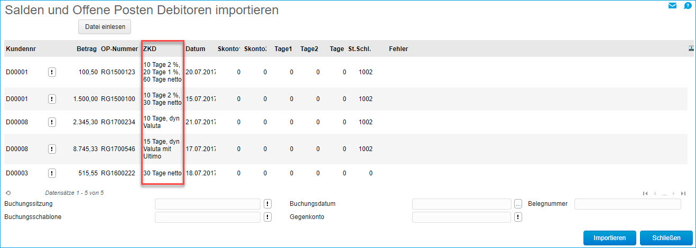Click exclamation icon in RG1600222 row
Screen dimensions: 696x248
pyautogui.click(x=52, y=173)
